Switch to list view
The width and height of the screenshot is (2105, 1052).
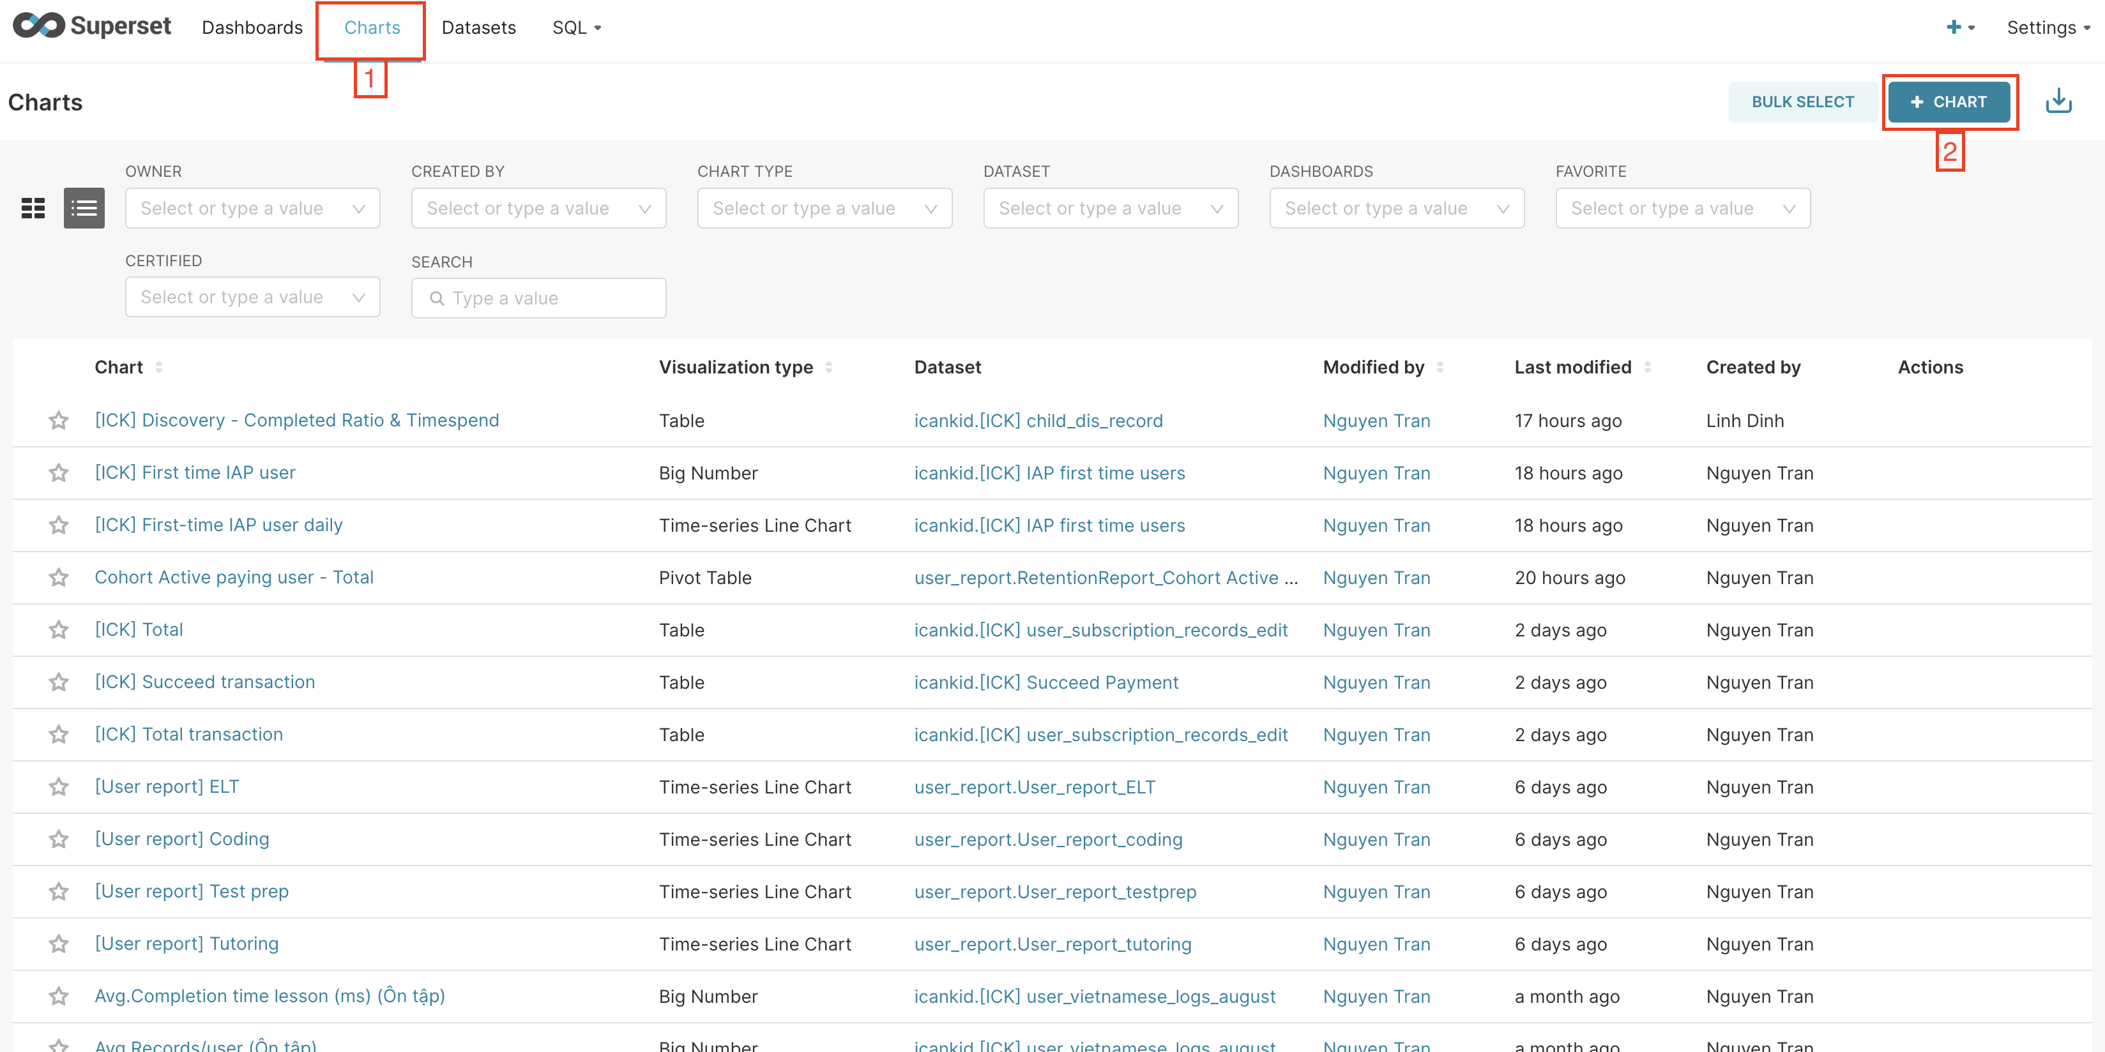(84, 208)
